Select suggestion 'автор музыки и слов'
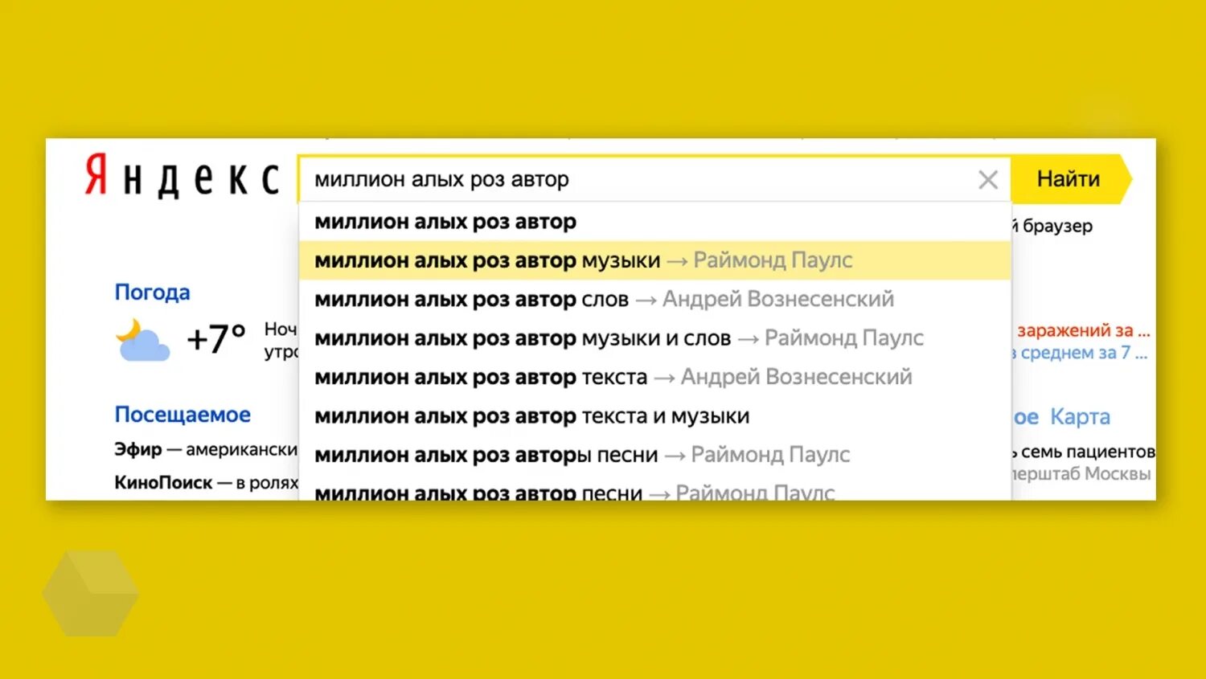Screen dimensions: 1206x679 pos(654,338)
